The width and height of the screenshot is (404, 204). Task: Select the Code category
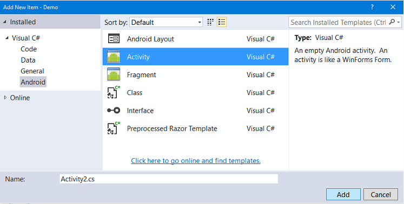tap(29, 49)
